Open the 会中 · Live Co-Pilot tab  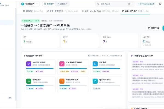pyautogui.click(x=100, y=11)
